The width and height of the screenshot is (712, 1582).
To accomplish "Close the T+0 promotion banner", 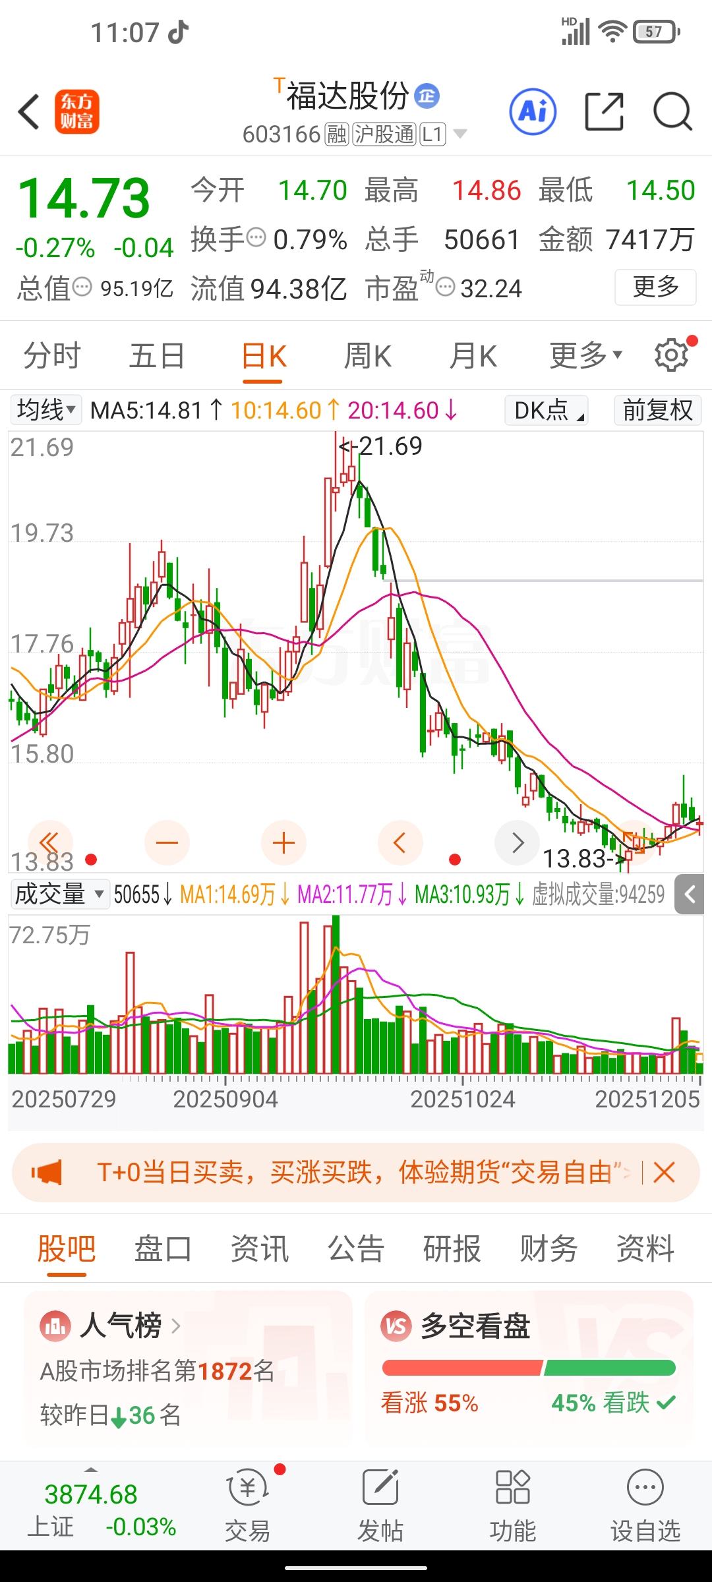I will tap(664, 1173).
